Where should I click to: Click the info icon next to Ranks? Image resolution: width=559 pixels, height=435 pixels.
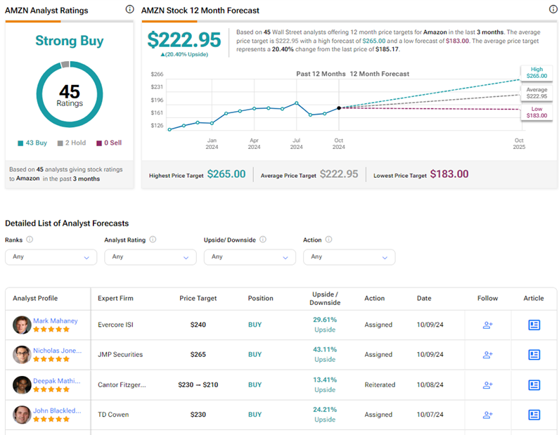pos(30,240)
